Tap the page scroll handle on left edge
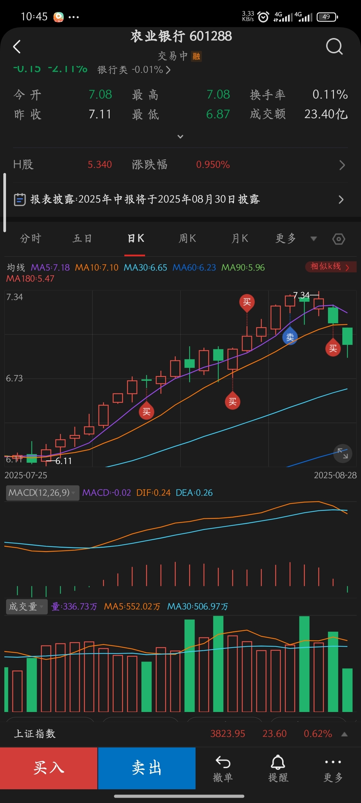 point(5,202)
